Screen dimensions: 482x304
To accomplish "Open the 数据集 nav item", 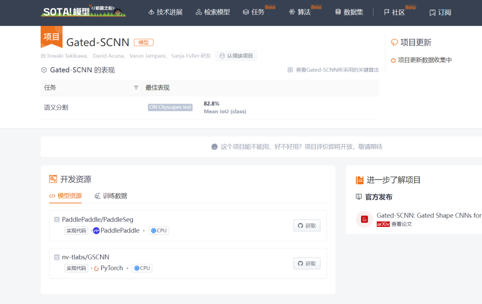I will 349,12.
